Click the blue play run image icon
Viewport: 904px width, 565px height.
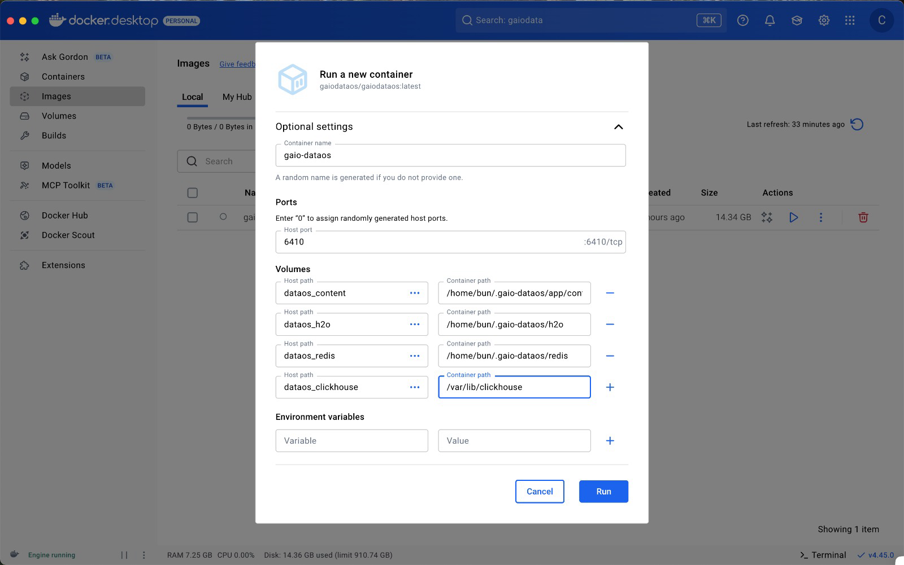(x=793, y=217)
